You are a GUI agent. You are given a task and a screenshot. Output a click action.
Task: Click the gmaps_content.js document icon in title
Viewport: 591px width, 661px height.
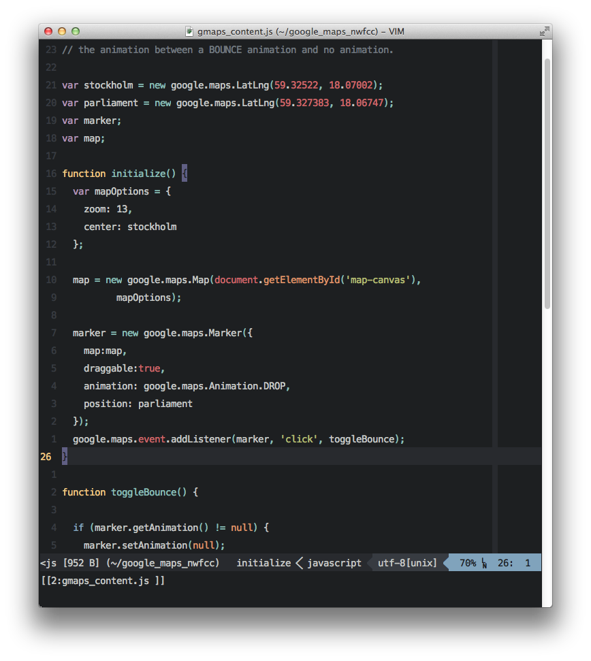(x=190, y=31)
